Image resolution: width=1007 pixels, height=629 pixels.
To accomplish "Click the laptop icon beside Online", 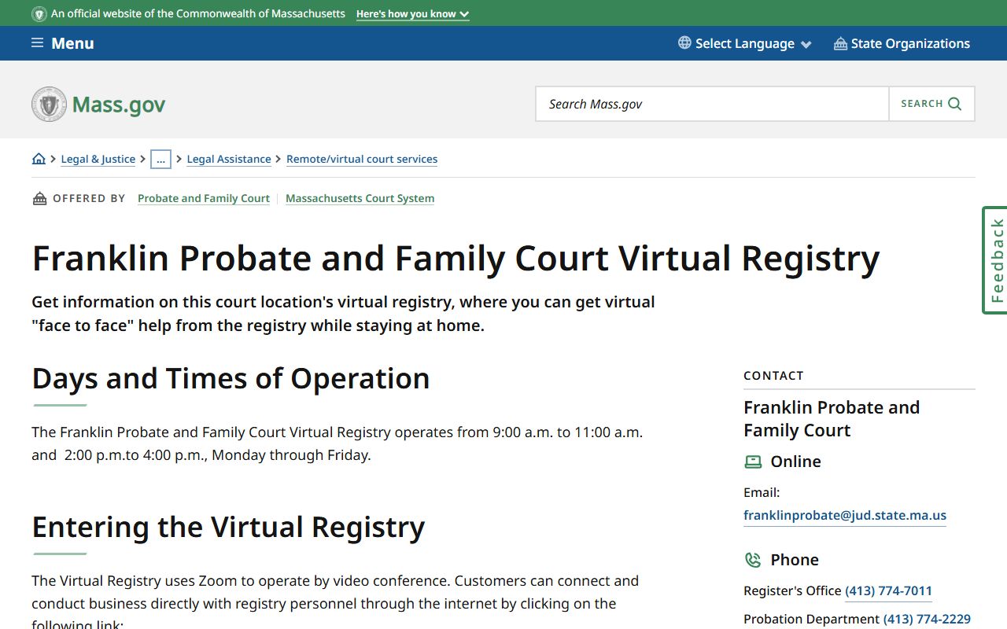I will coord(753,462).
